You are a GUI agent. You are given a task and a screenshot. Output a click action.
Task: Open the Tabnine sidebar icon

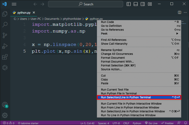5,68
